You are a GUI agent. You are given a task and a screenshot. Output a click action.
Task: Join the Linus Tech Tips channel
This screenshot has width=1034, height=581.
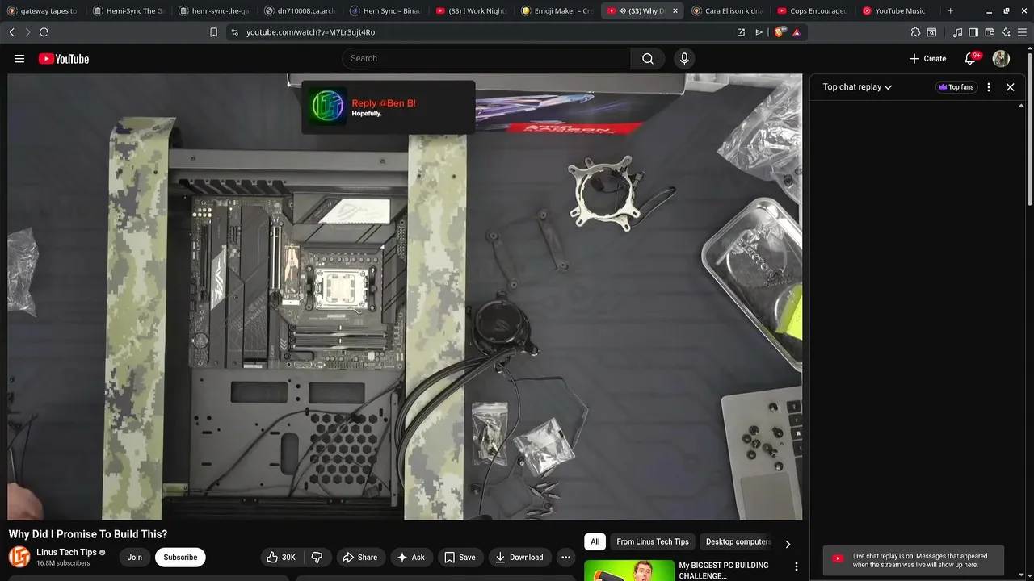coord(134,557)
